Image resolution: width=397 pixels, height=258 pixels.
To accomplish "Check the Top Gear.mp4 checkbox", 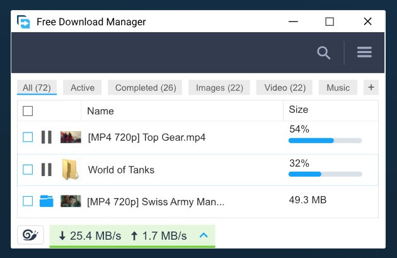I will tap(28, 137).
